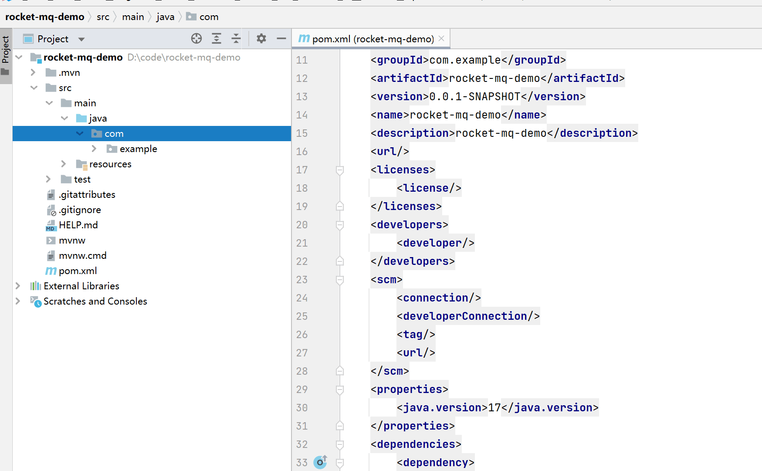Close the pom.xml editor tab
Screen dimensions: 762x471
pyautogui.click(x=441, y=38)
